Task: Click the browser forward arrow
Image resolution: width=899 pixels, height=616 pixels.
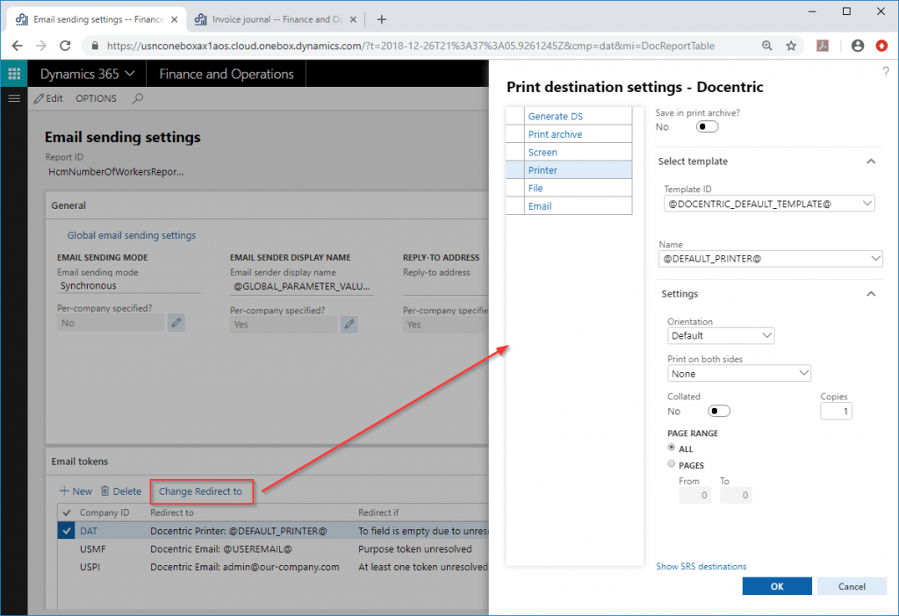Action: coord(41,46)
